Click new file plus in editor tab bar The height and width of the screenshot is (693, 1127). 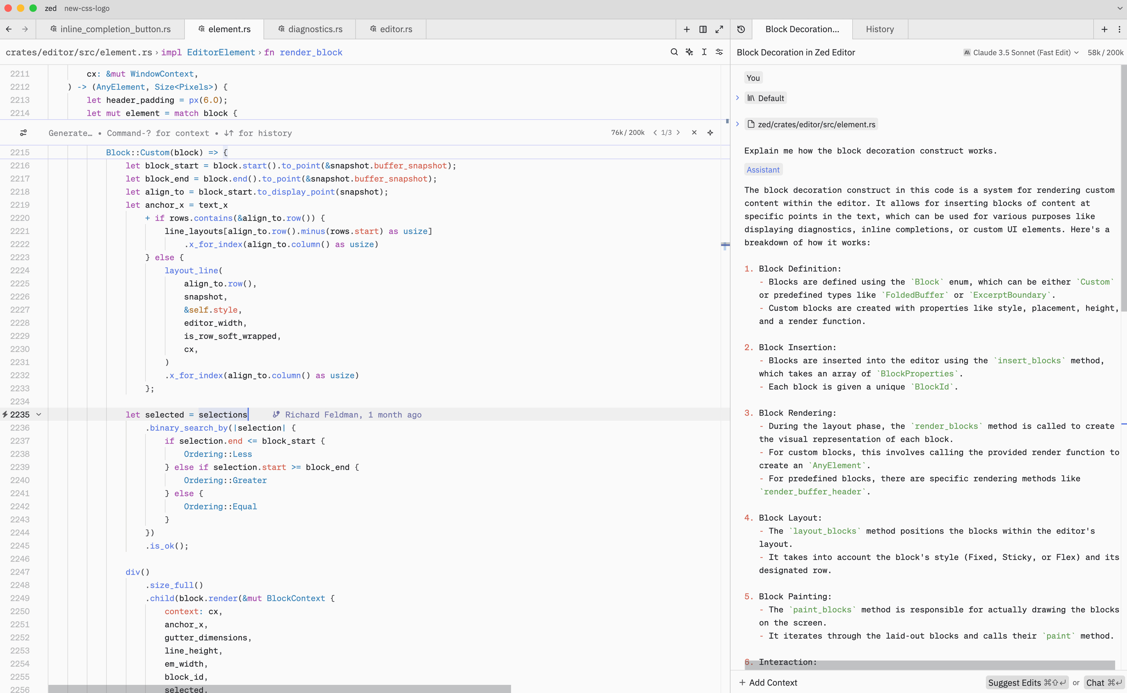tap(687, 29)
